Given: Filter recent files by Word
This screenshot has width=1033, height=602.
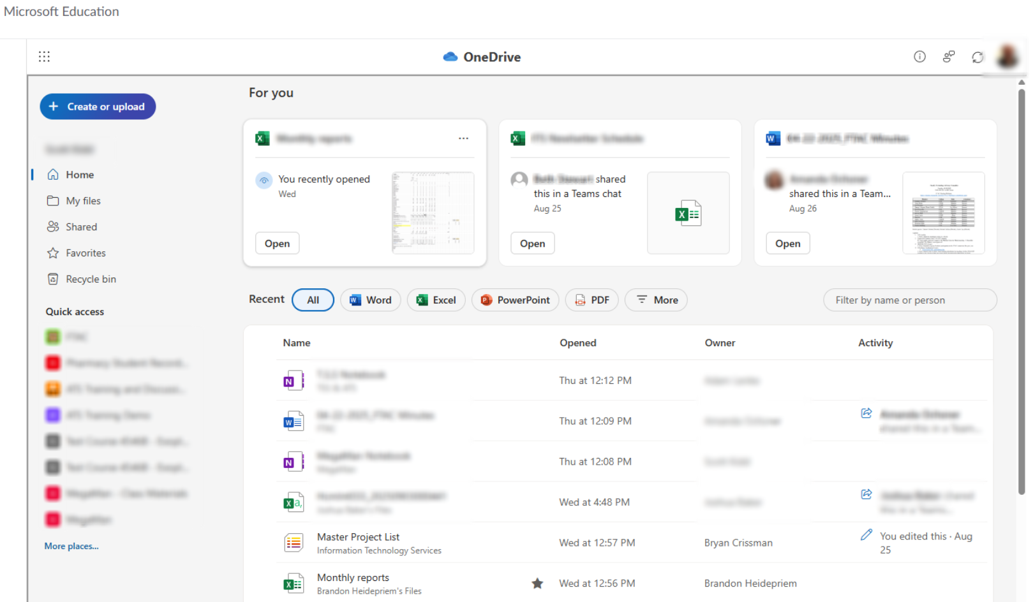Looking at the screenshot, I should (370, 300).
